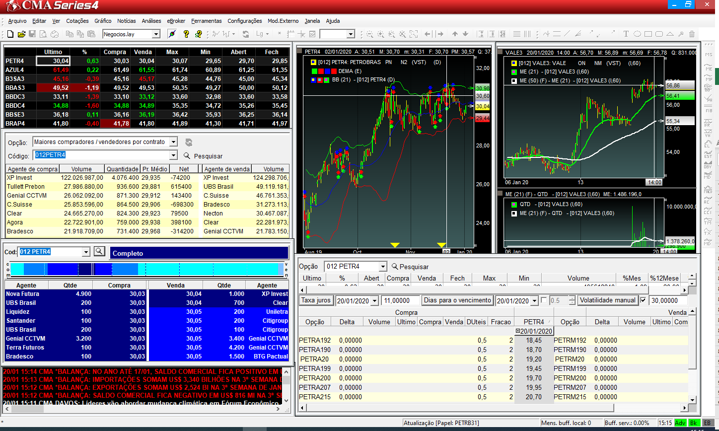Add the MS indicator from right sidebar
Viewport: 719px width, 431px height.
(708, 56)
